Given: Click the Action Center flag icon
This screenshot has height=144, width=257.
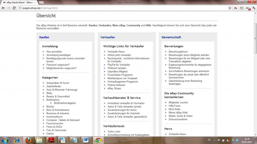Looking at the screenshot, I should coord(219,140).
